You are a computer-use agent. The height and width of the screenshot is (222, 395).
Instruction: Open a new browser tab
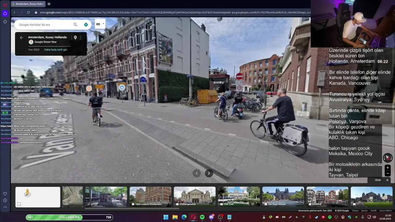[49, 4]
